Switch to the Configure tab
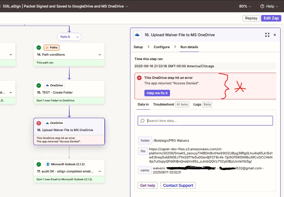The image size is (284, 197). (161, 47)
